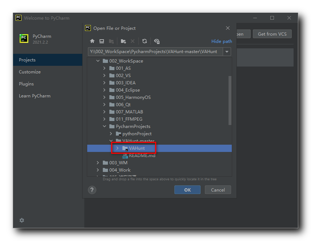Minimize the Welcome to PyCharm window
311x241 pixels.
click(x=255, y=18)
